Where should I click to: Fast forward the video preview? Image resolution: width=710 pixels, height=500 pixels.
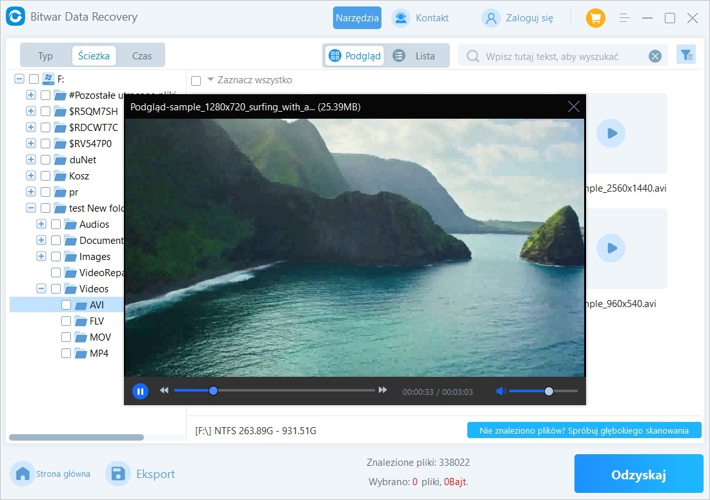(383, 390)
